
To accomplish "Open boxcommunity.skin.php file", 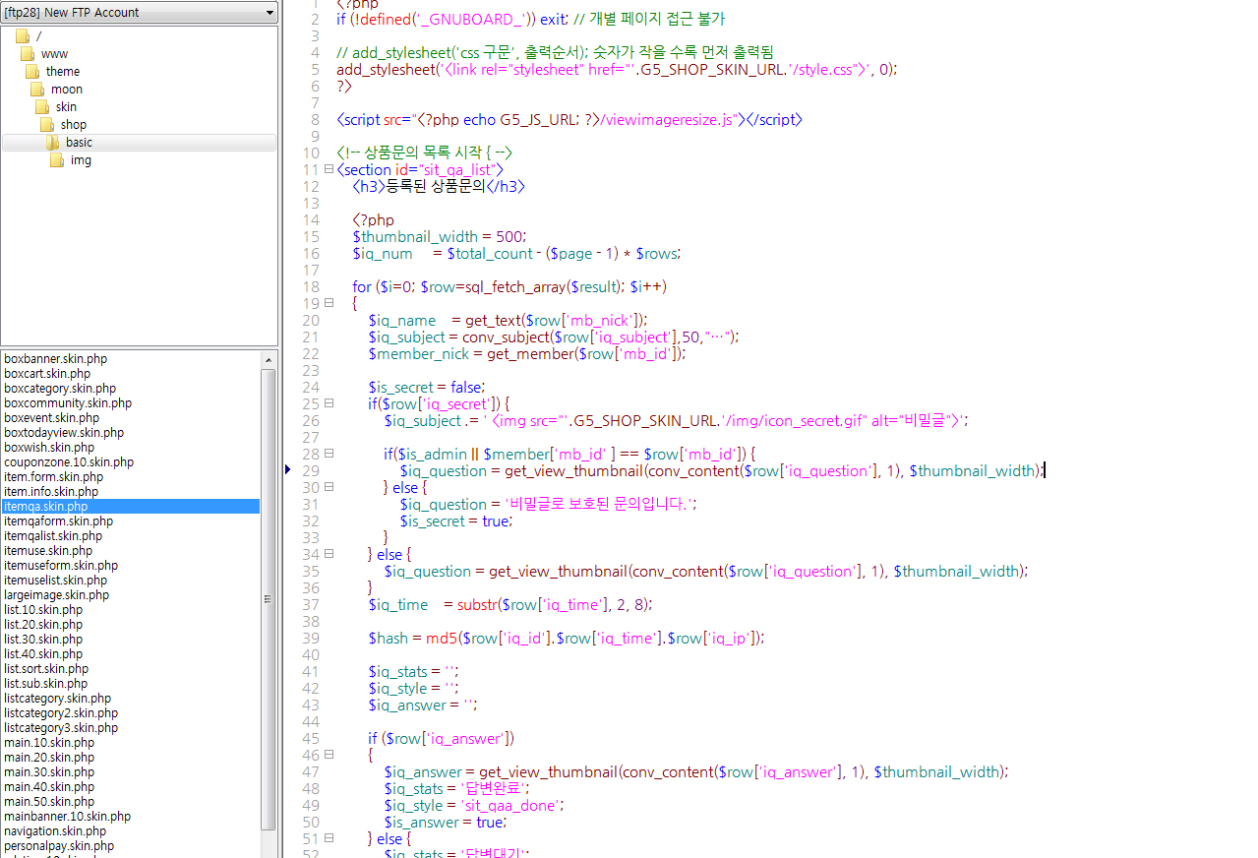I will click(67, 403).
